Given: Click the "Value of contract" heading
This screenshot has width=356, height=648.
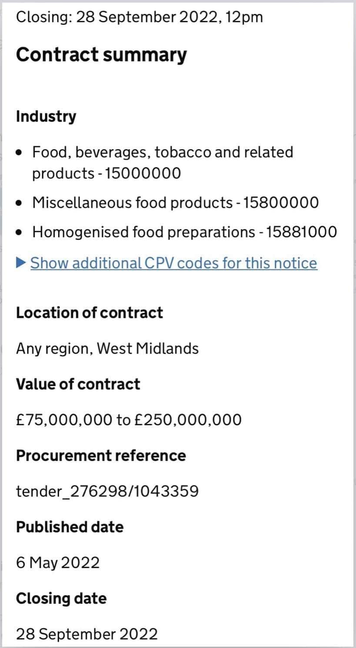Looking at the screenshot, I should [x=78, y=384].
